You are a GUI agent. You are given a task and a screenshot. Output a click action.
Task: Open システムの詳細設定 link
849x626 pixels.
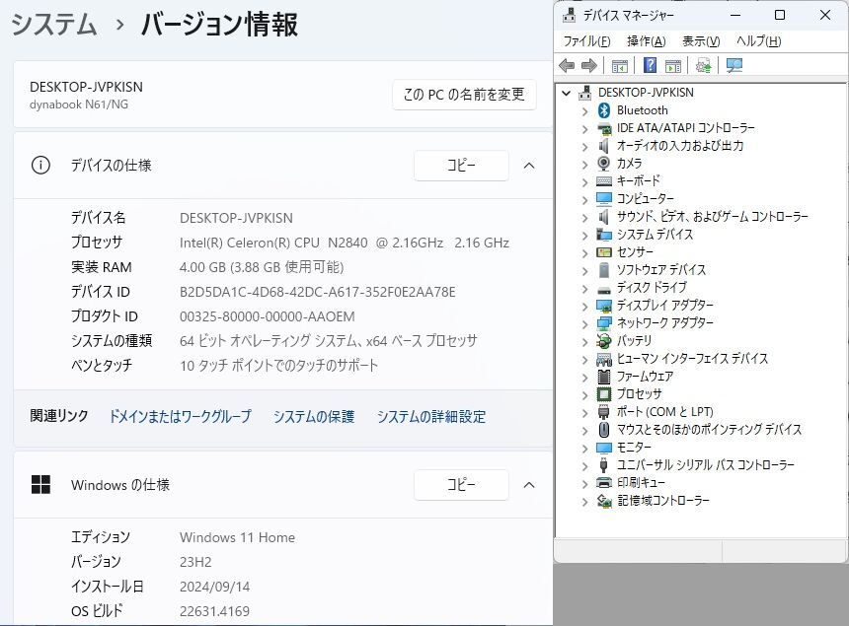coord(431,416)
